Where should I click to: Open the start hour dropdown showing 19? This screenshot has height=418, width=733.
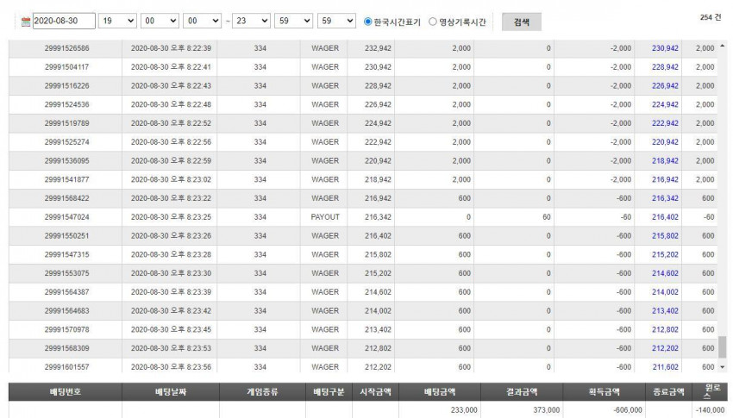tap(117, 21)
